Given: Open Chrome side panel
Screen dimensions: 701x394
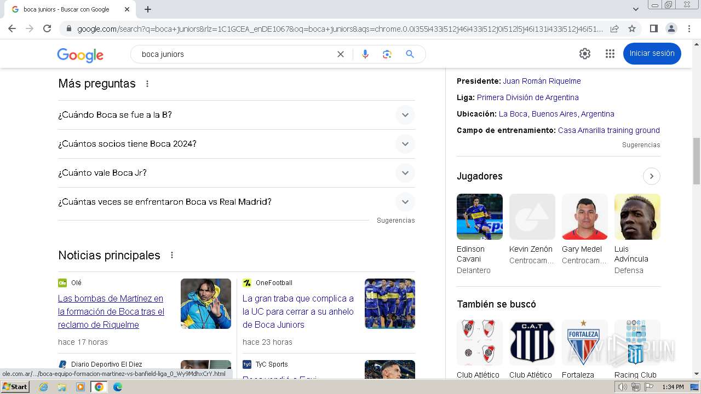Looking at the screenshot, I should pos(653,28).
